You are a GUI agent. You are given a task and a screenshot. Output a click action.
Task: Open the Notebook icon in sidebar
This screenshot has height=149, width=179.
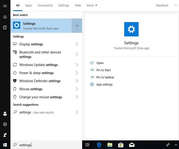(x=5, y=27)
